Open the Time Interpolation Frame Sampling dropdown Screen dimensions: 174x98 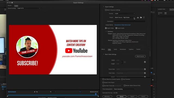[125, 89]
